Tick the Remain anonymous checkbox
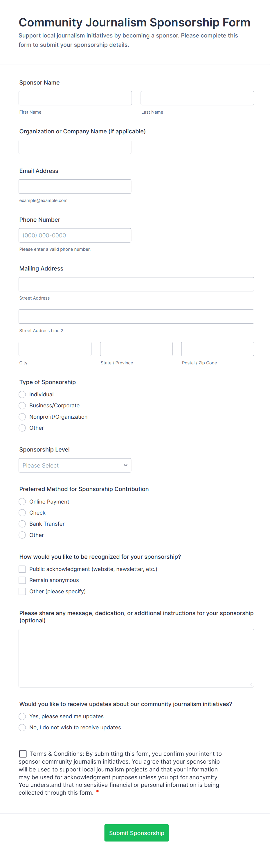 [x=22, y=580]
